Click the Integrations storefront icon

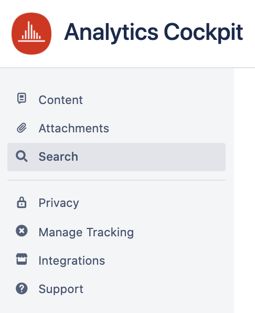[22, 259]
